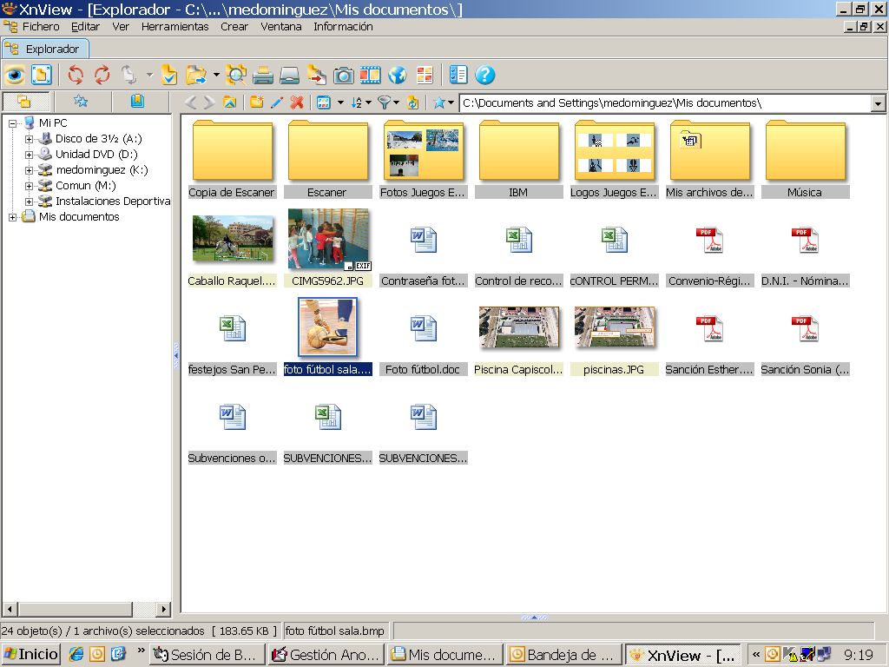Open the address path dropdown
Screen dimensions: 889x667
(x=878, y=103)
